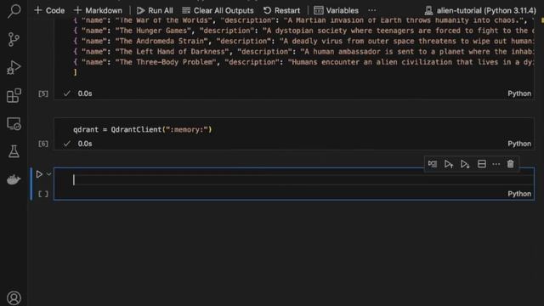Change language mode of the empty cell
Viewport: 544px width, 306px height.
[519, 194]
